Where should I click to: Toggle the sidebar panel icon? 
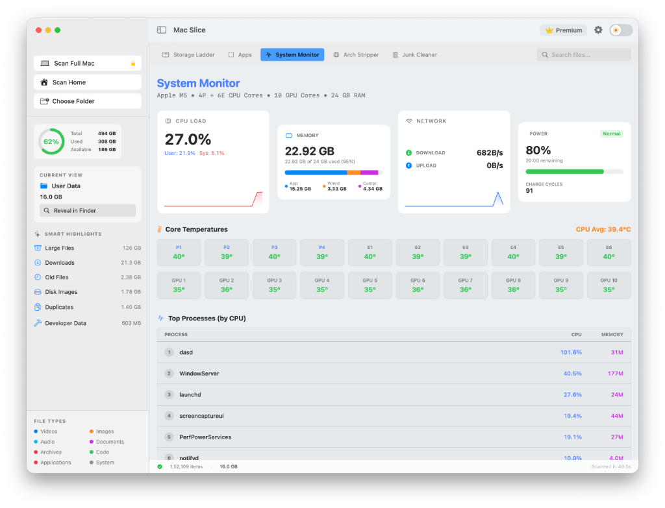click(162, 30)
